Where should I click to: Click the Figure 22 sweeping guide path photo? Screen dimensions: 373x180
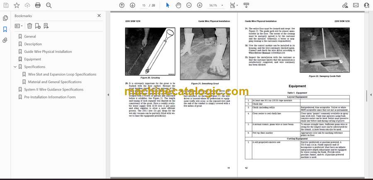pyautogui.click(x=325, y=50)
